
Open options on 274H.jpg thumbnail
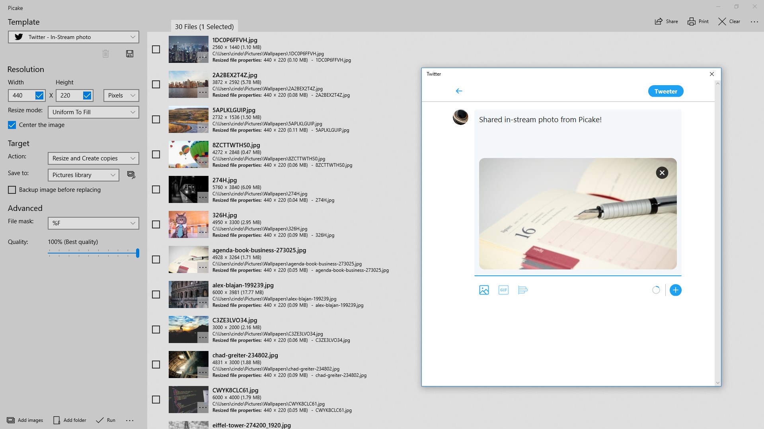point(203,197)
